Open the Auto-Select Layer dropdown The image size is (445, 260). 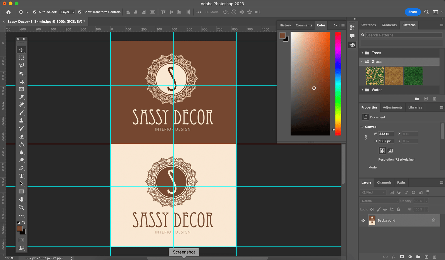pyautogui.click(x=68, y=12)
